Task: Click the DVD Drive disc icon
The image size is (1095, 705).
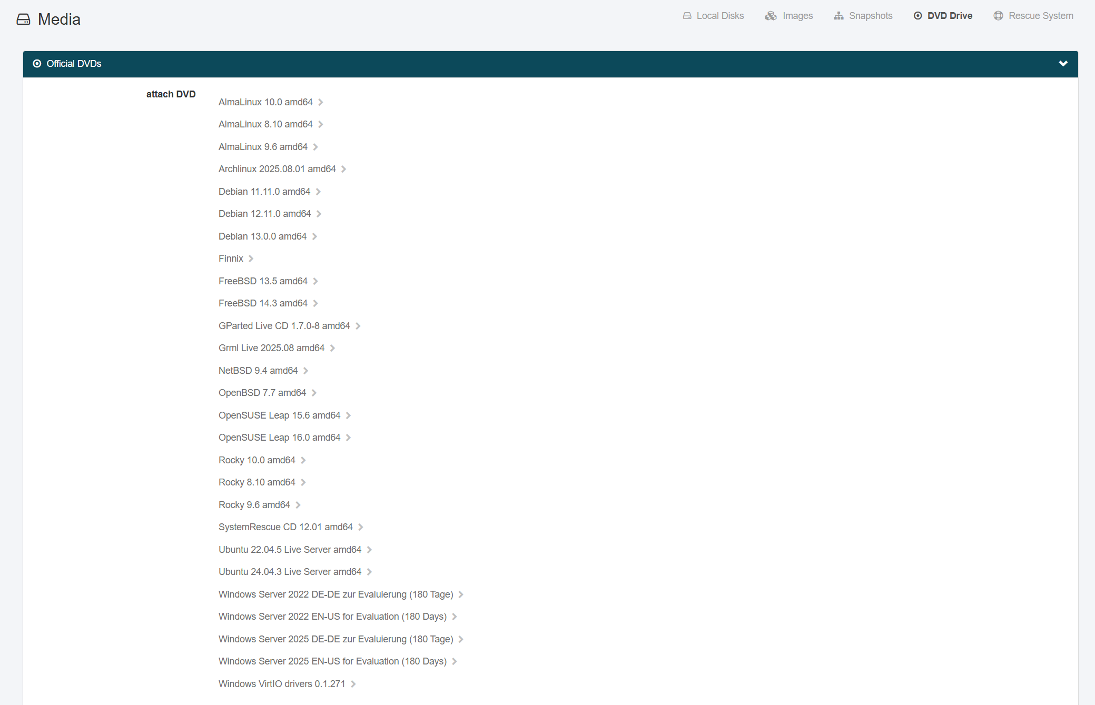Action: click(x=918, y=16)
